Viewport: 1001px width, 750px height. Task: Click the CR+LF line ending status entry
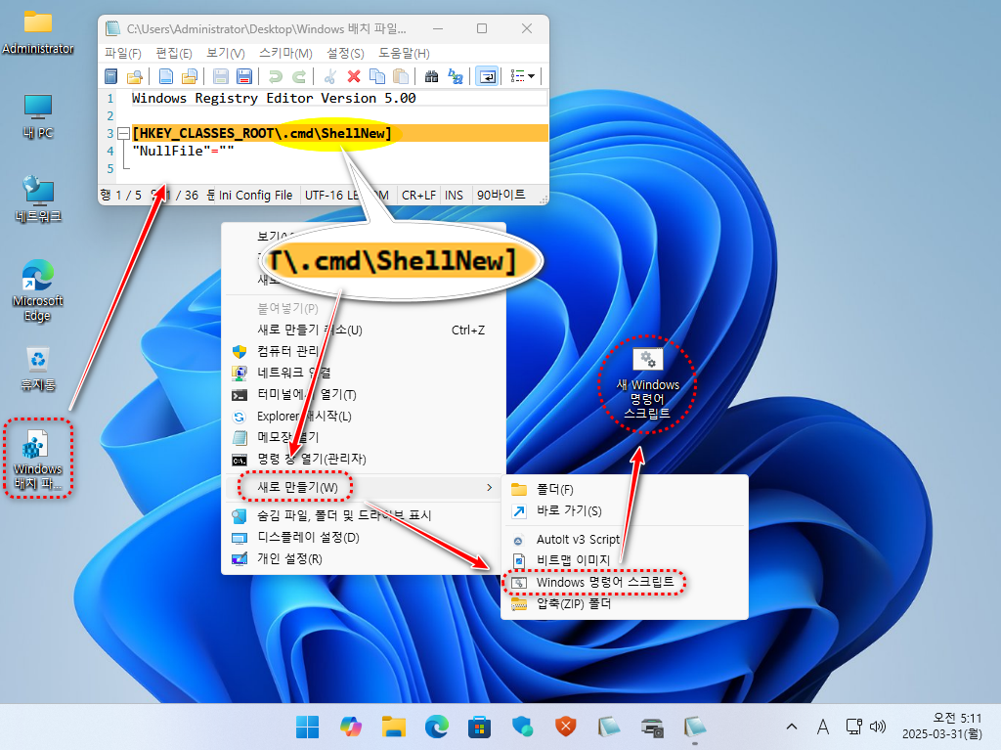point(418,195)
